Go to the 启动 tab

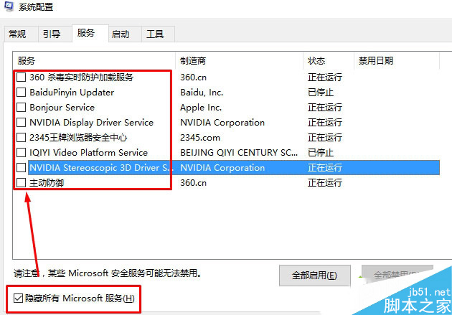point(120,34)
